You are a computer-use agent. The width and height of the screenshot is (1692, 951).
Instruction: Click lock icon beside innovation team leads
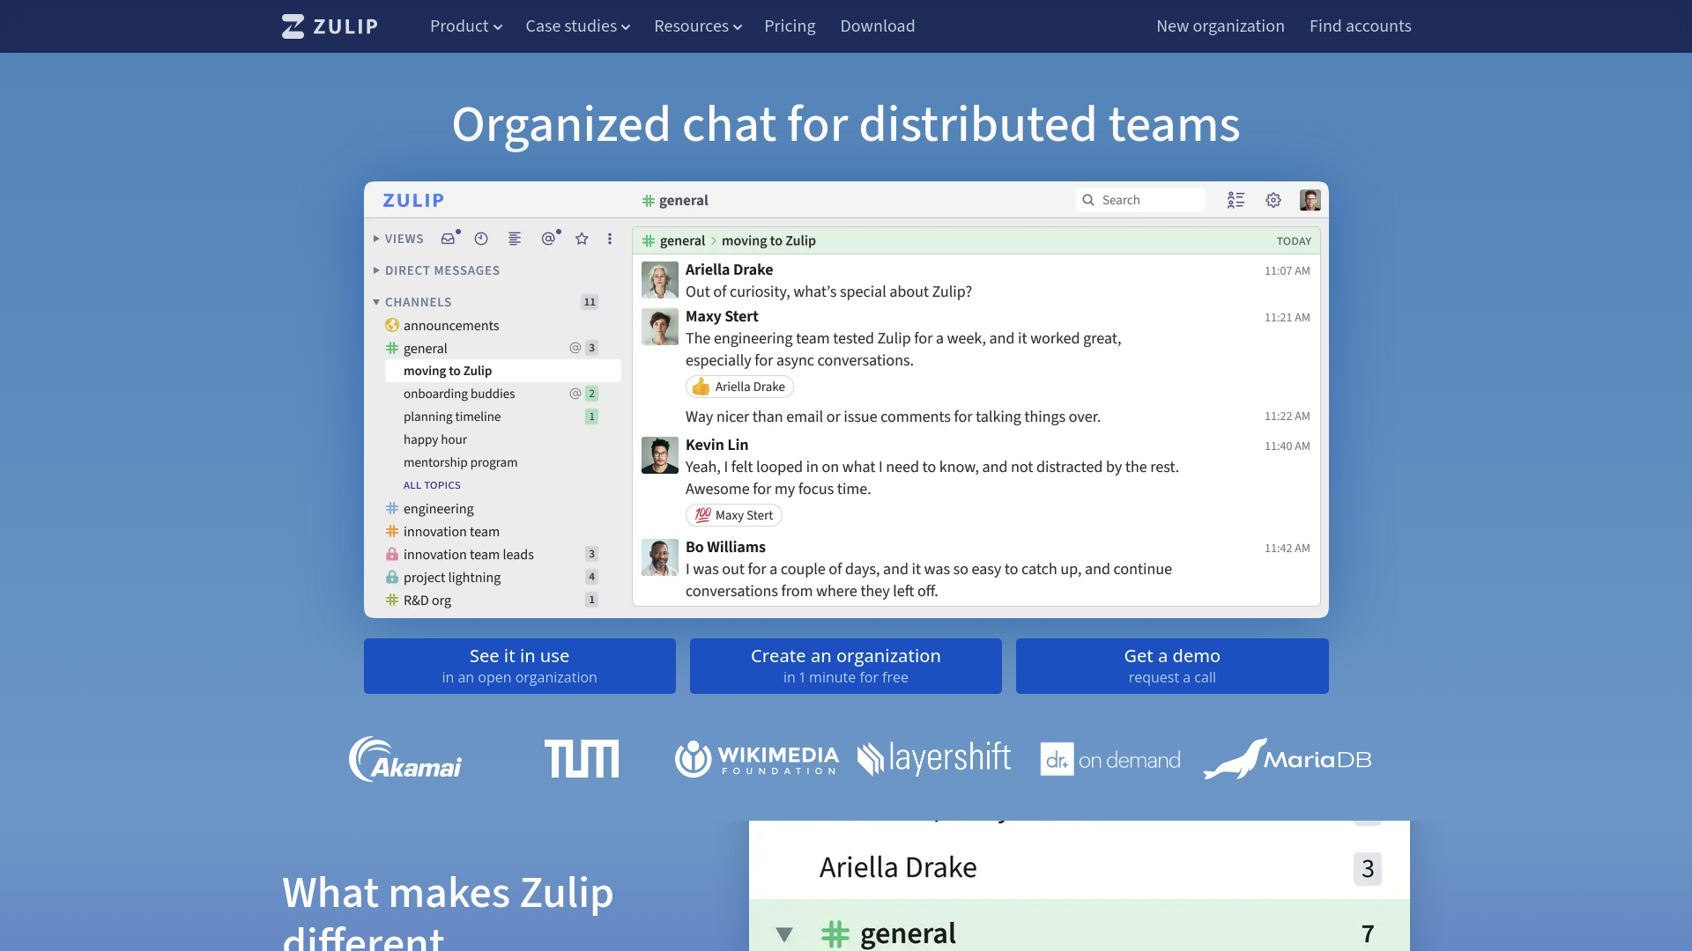click(x=392, y=555)
